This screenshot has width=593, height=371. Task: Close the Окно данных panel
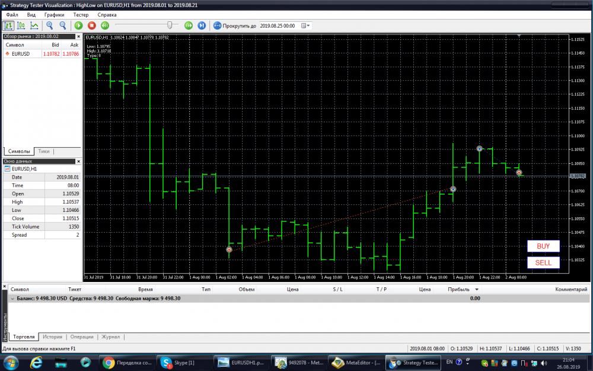click(79, 161)
